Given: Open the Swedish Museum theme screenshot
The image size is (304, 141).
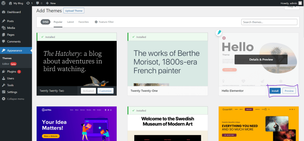Looking at the screenshot, I should [167, 128].
